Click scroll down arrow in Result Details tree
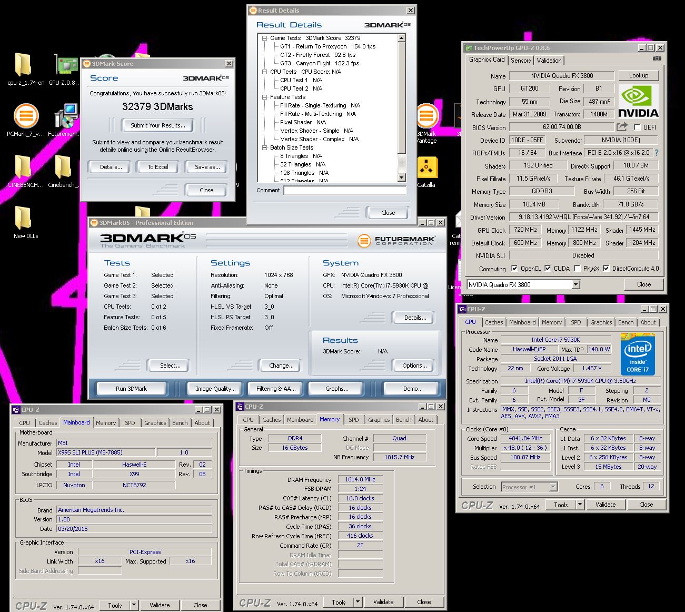685x612 pixels. (x=402, y=177)
